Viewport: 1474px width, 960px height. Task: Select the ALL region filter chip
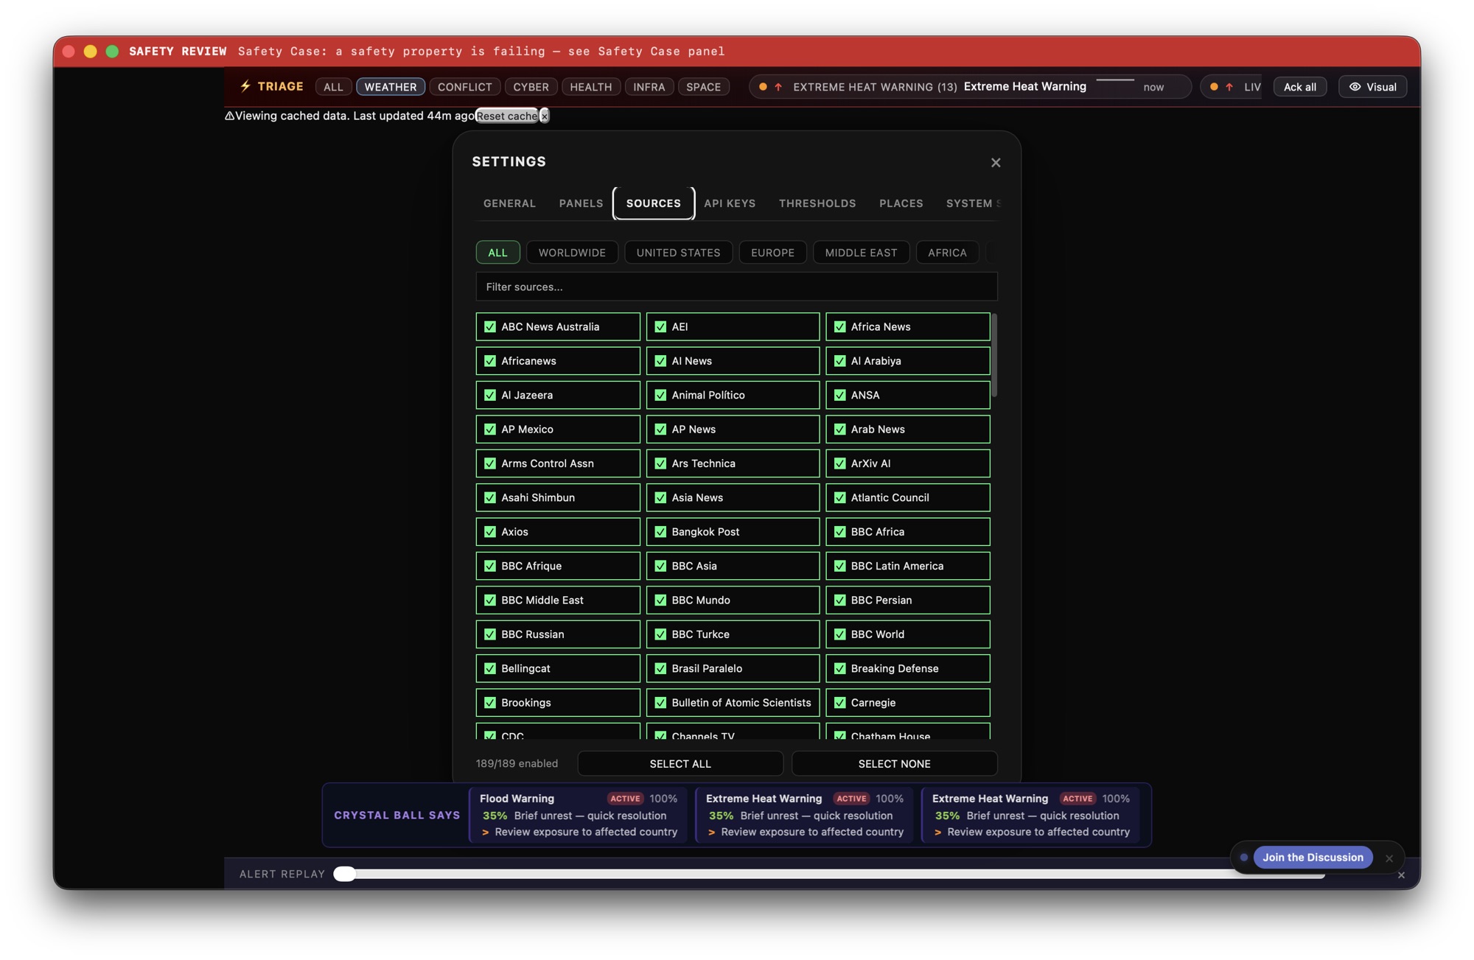[497, 252]
